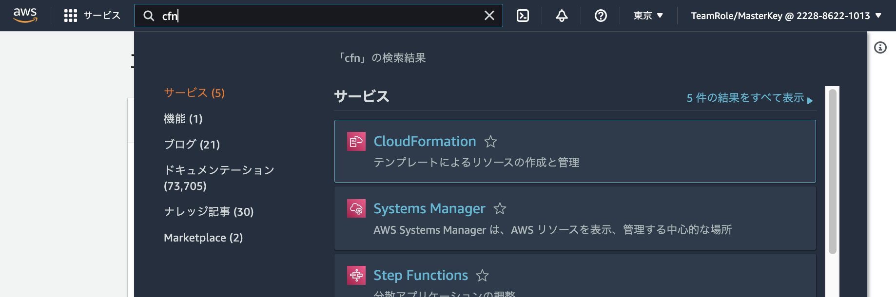The width and height of the screenshot is (896, 297).
Task: Click the AWS logo home icon
Action: pyautogui.click(x=25, y=16)
